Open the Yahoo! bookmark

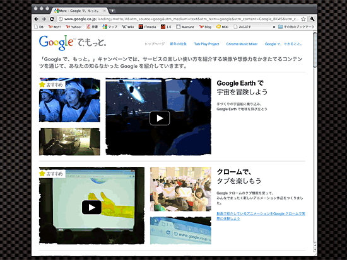pyautogui.click(x=73, y=26)
